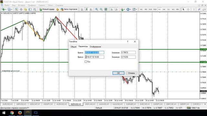This screenshot has height=116, width=207.
Task: Select the H4 timeframe
Action: point(164,9)
